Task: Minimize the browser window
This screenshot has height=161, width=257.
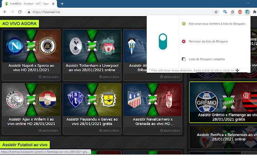Action: pyautogui.click(x=248, y=3)
